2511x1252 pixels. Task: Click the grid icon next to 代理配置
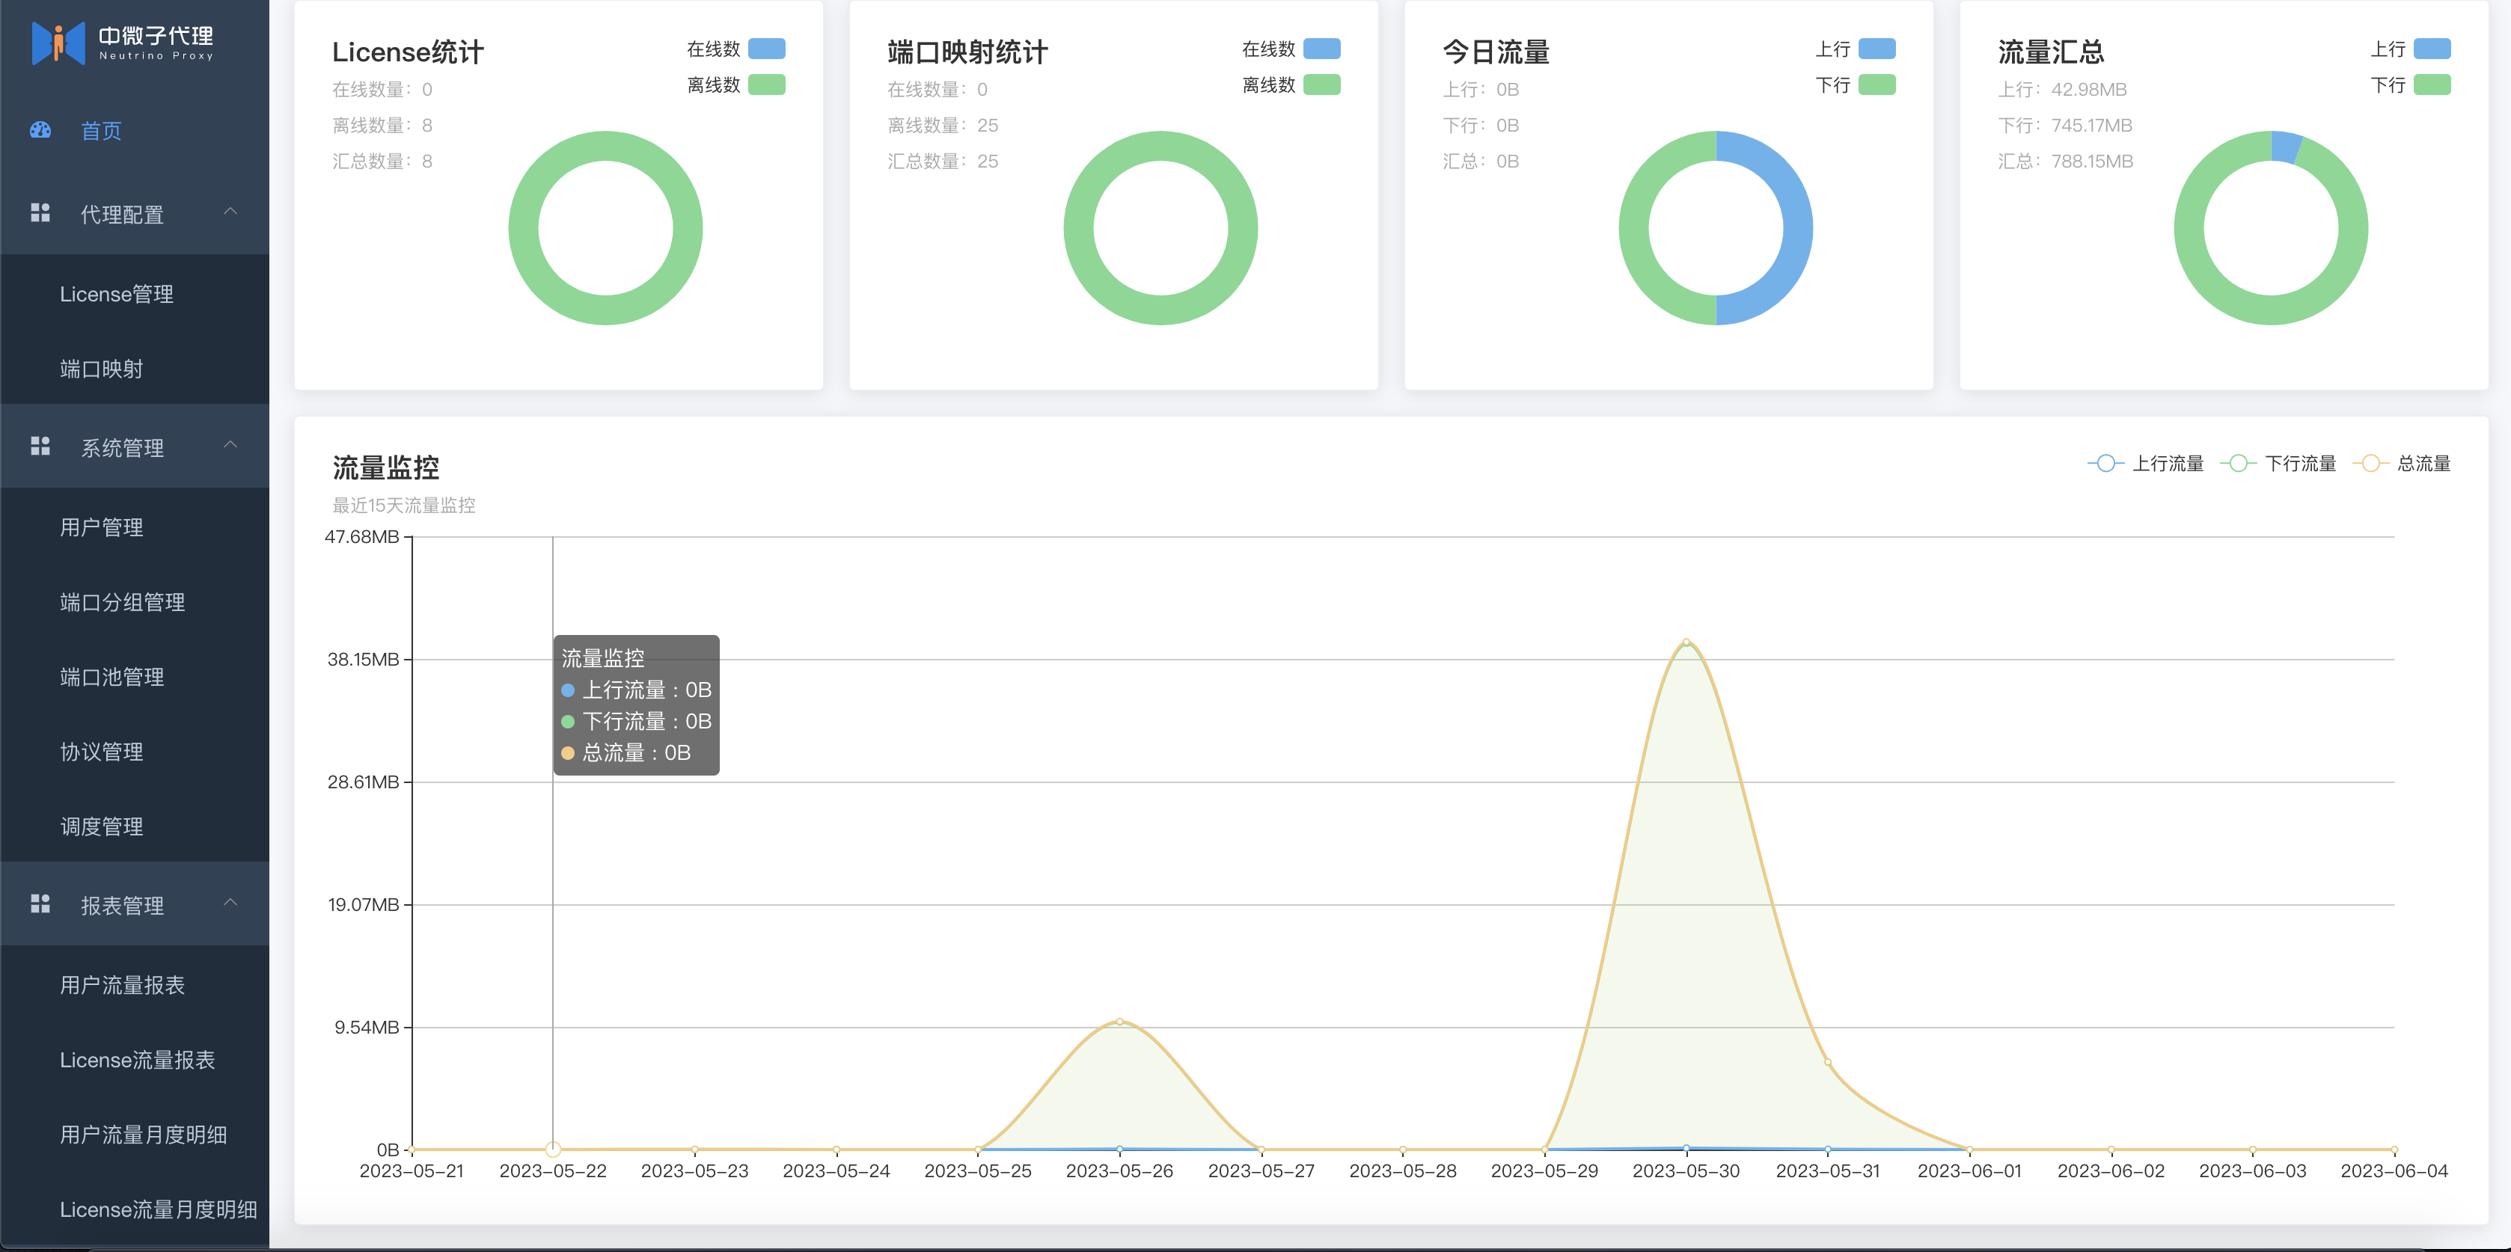click(x=40, y=212)
